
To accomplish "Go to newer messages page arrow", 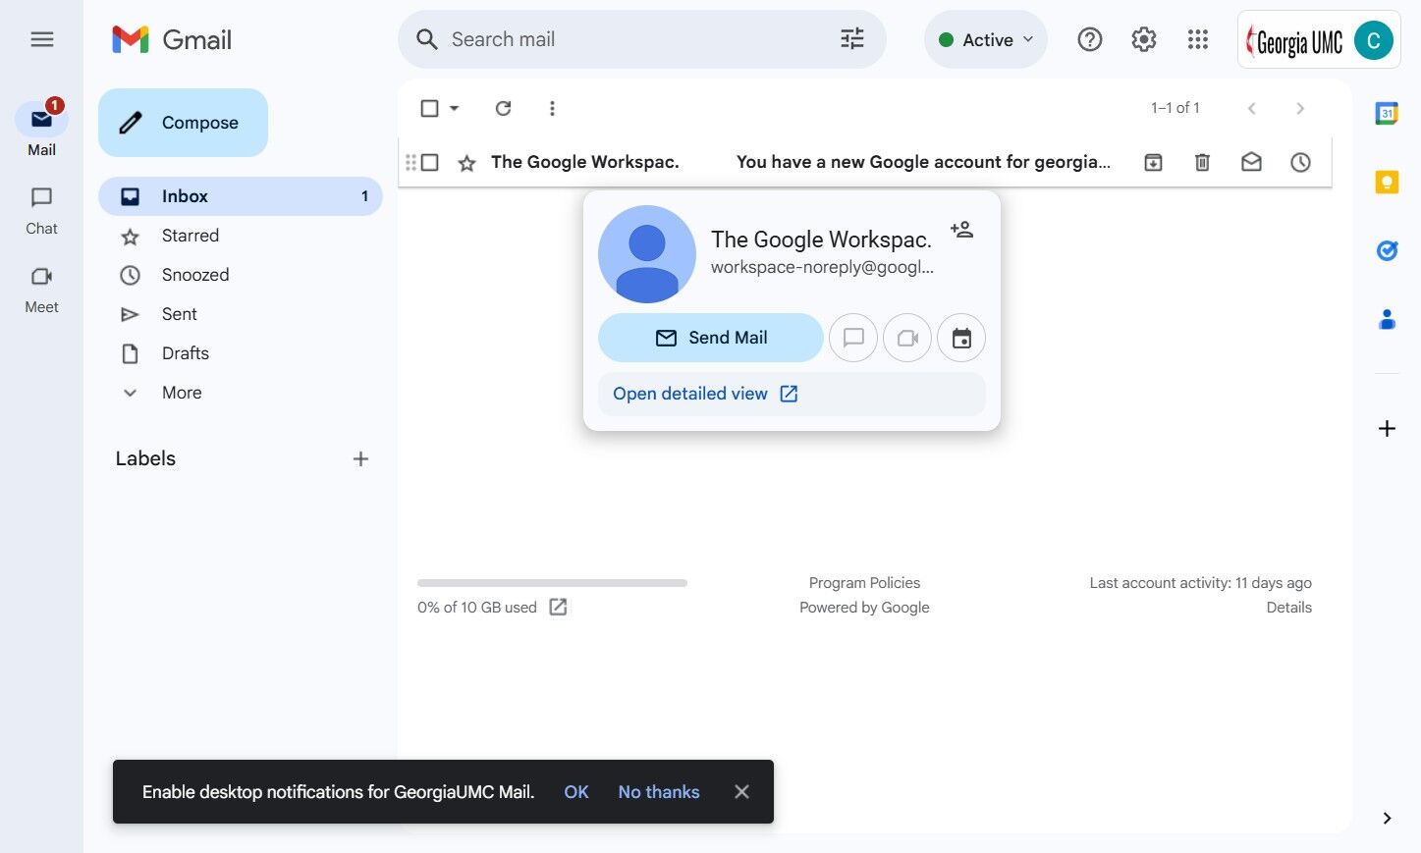I will coord(1251,108).
